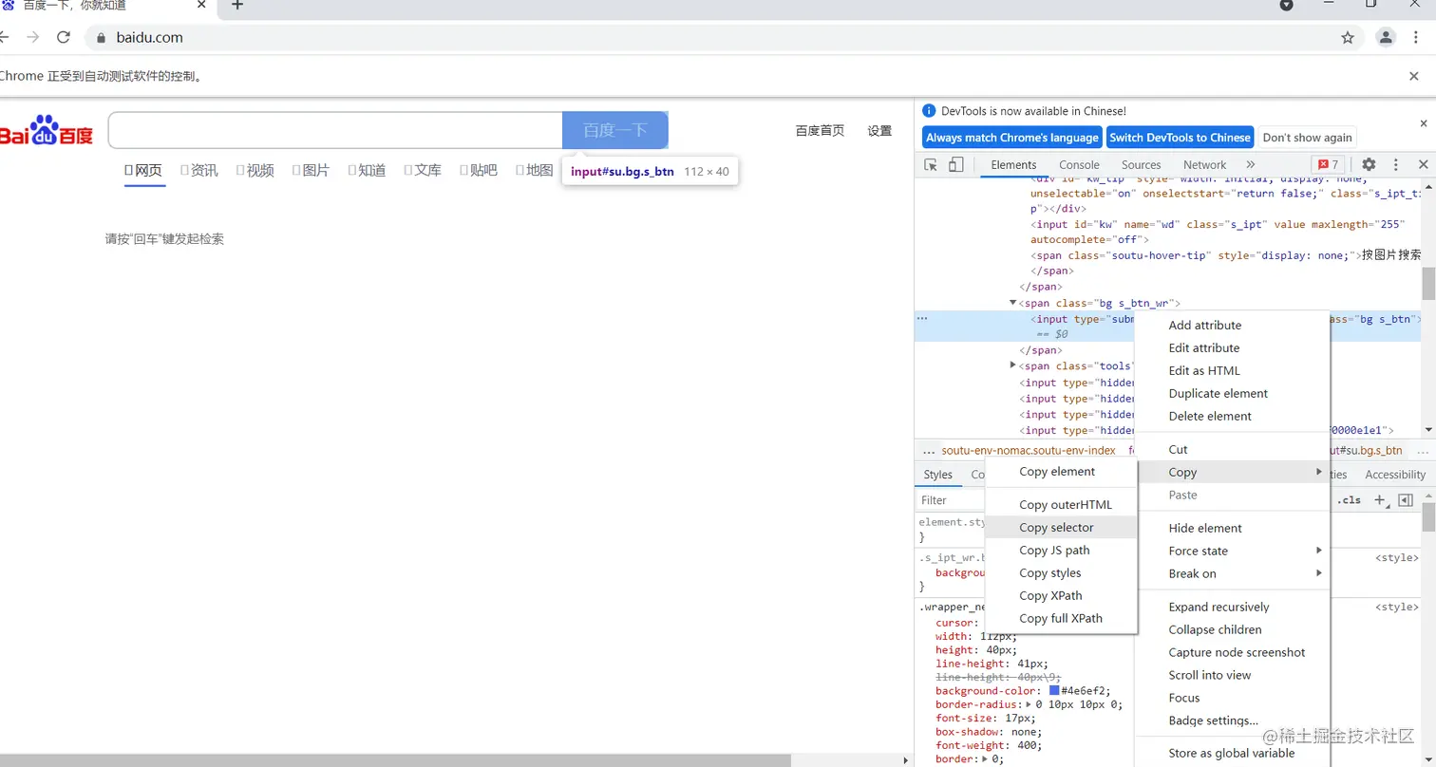Click the soutu-env-nomac.soutu-env-index breadcrumb

click(1029, 451)
